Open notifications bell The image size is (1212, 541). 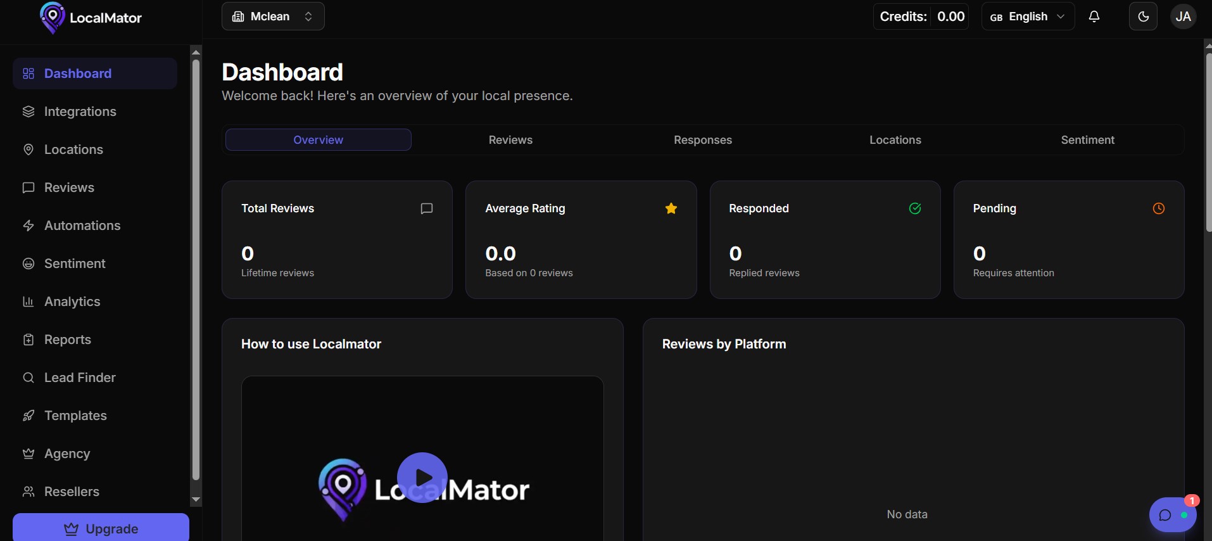coord(1094,16)
